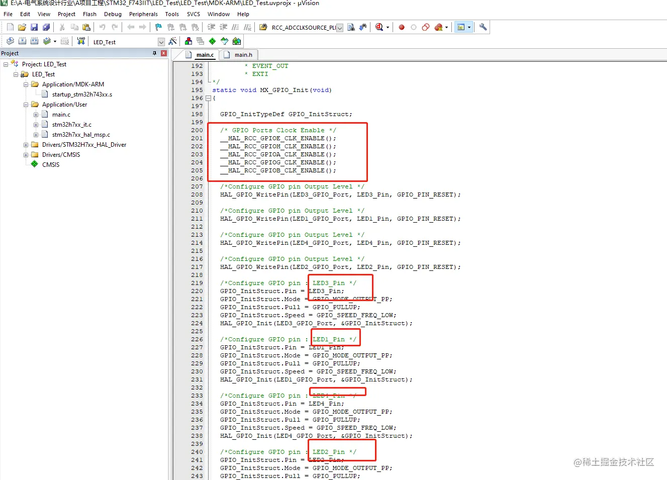Paste from clipboard icon
667x480 pixels.
(x=86, y=27)
